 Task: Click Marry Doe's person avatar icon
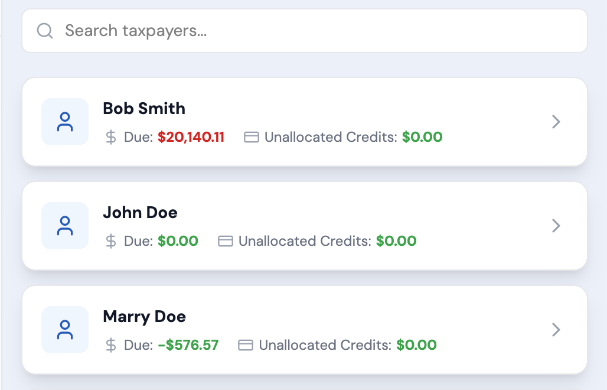click(65, 330)
